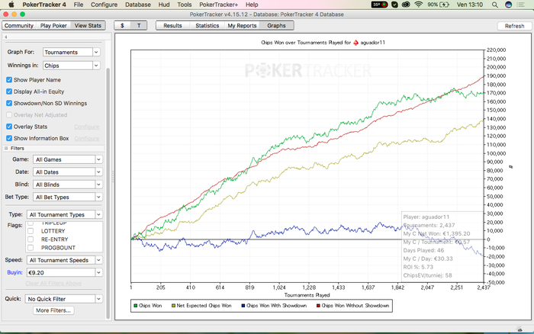Click the information box on the graph
The width and height of the screenshot is (534, 334).
(442, 246)
